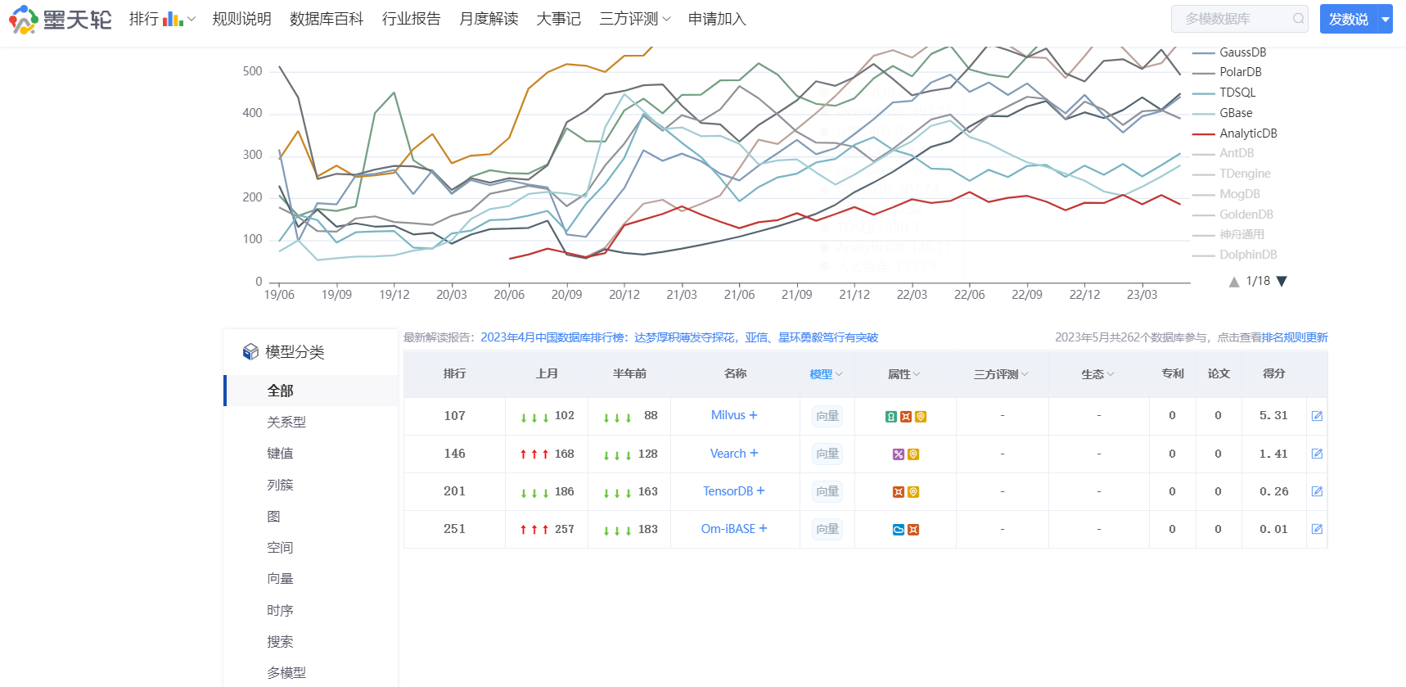
Task: Expand Vearch with the plus sign
Action: pos(754,453)
